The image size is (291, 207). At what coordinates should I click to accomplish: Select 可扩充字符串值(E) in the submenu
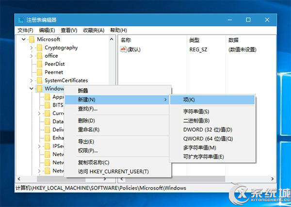(x=212, y=157)
